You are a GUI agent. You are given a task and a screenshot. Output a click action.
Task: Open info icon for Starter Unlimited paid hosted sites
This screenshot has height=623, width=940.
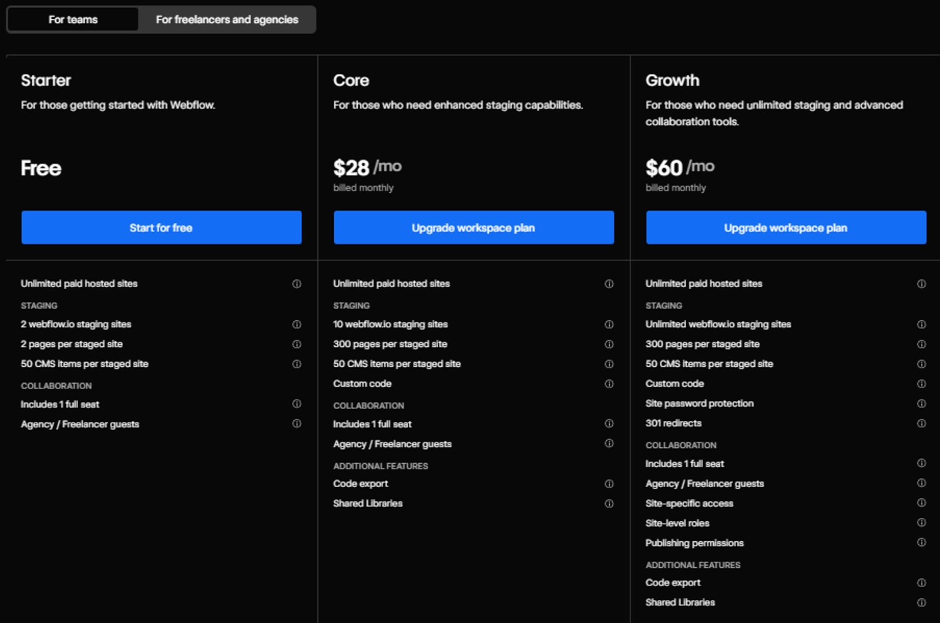click(297, 284)
